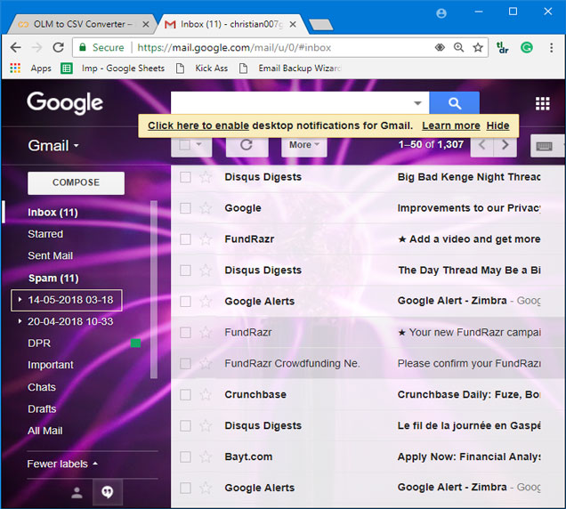Open the Chrome three-dot menu

pos(551,47)
